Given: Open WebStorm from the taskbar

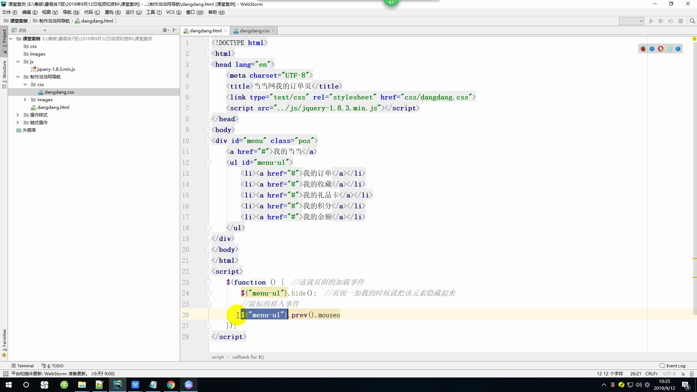Looking at the screenshot, I should tap(117, 385).
